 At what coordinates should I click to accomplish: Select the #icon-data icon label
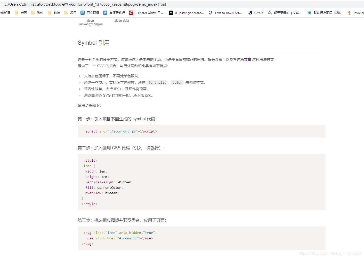click(x=121, y=20)
